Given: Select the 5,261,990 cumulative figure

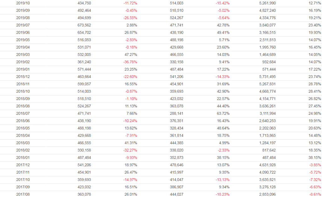Looking at the screenshot, I should pos(267,3).
